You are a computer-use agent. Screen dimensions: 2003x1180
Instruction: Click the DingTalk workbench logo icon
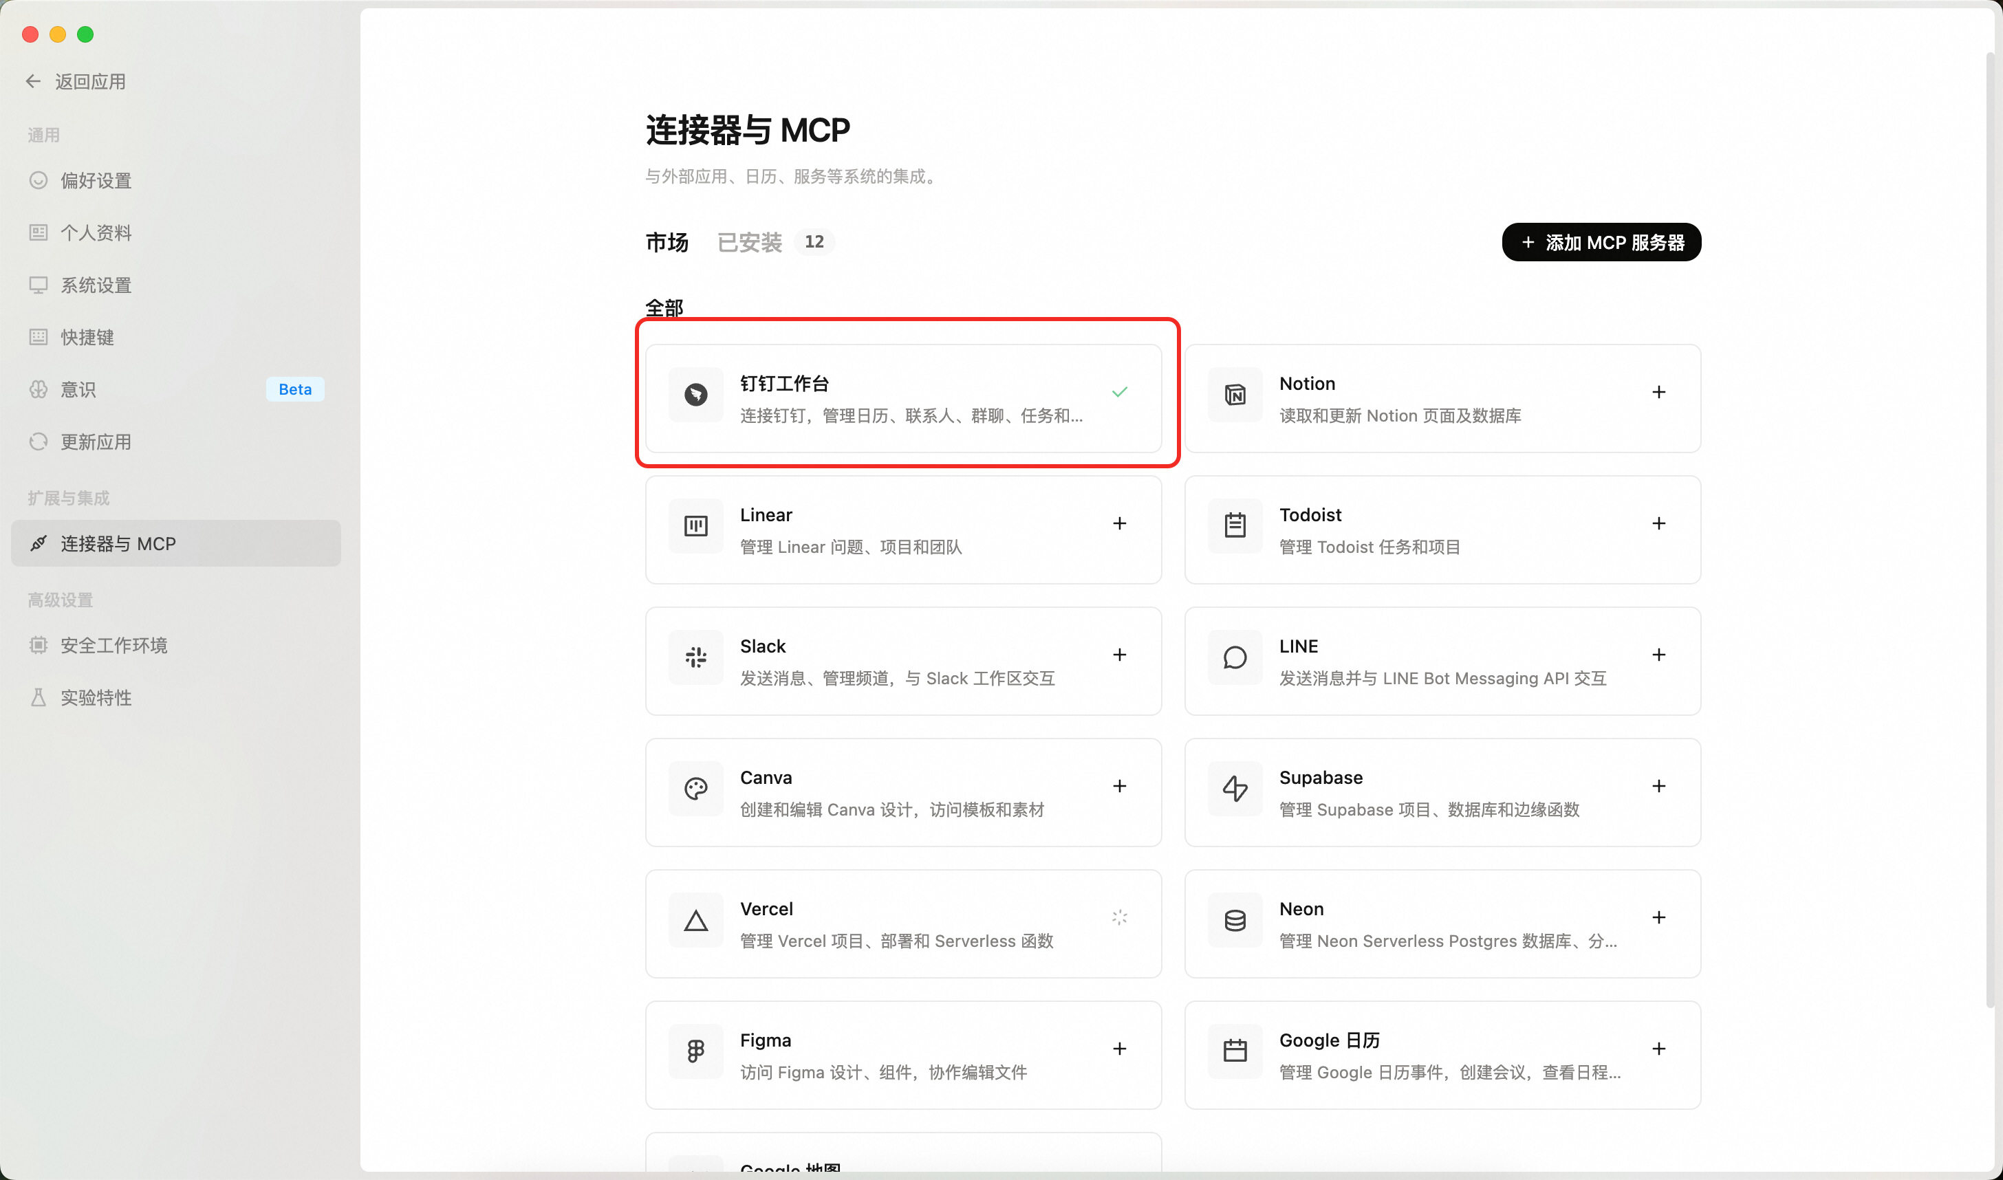(x=696, y=395)
